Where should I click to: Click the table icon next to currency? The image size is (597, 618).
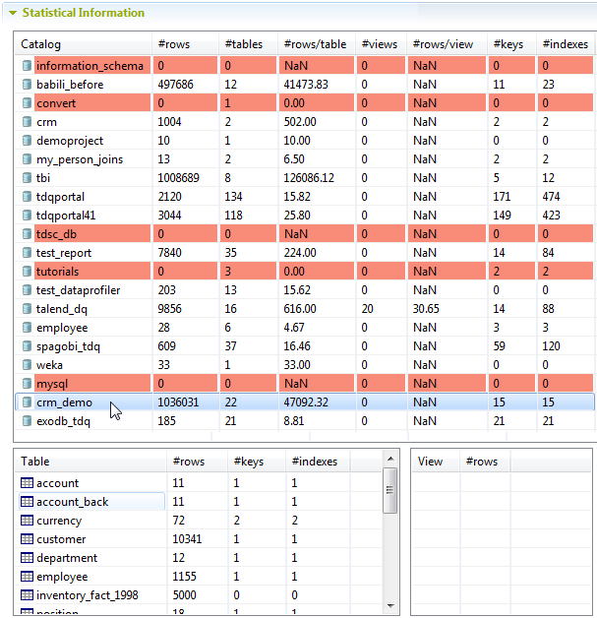(x=27, y=521)
